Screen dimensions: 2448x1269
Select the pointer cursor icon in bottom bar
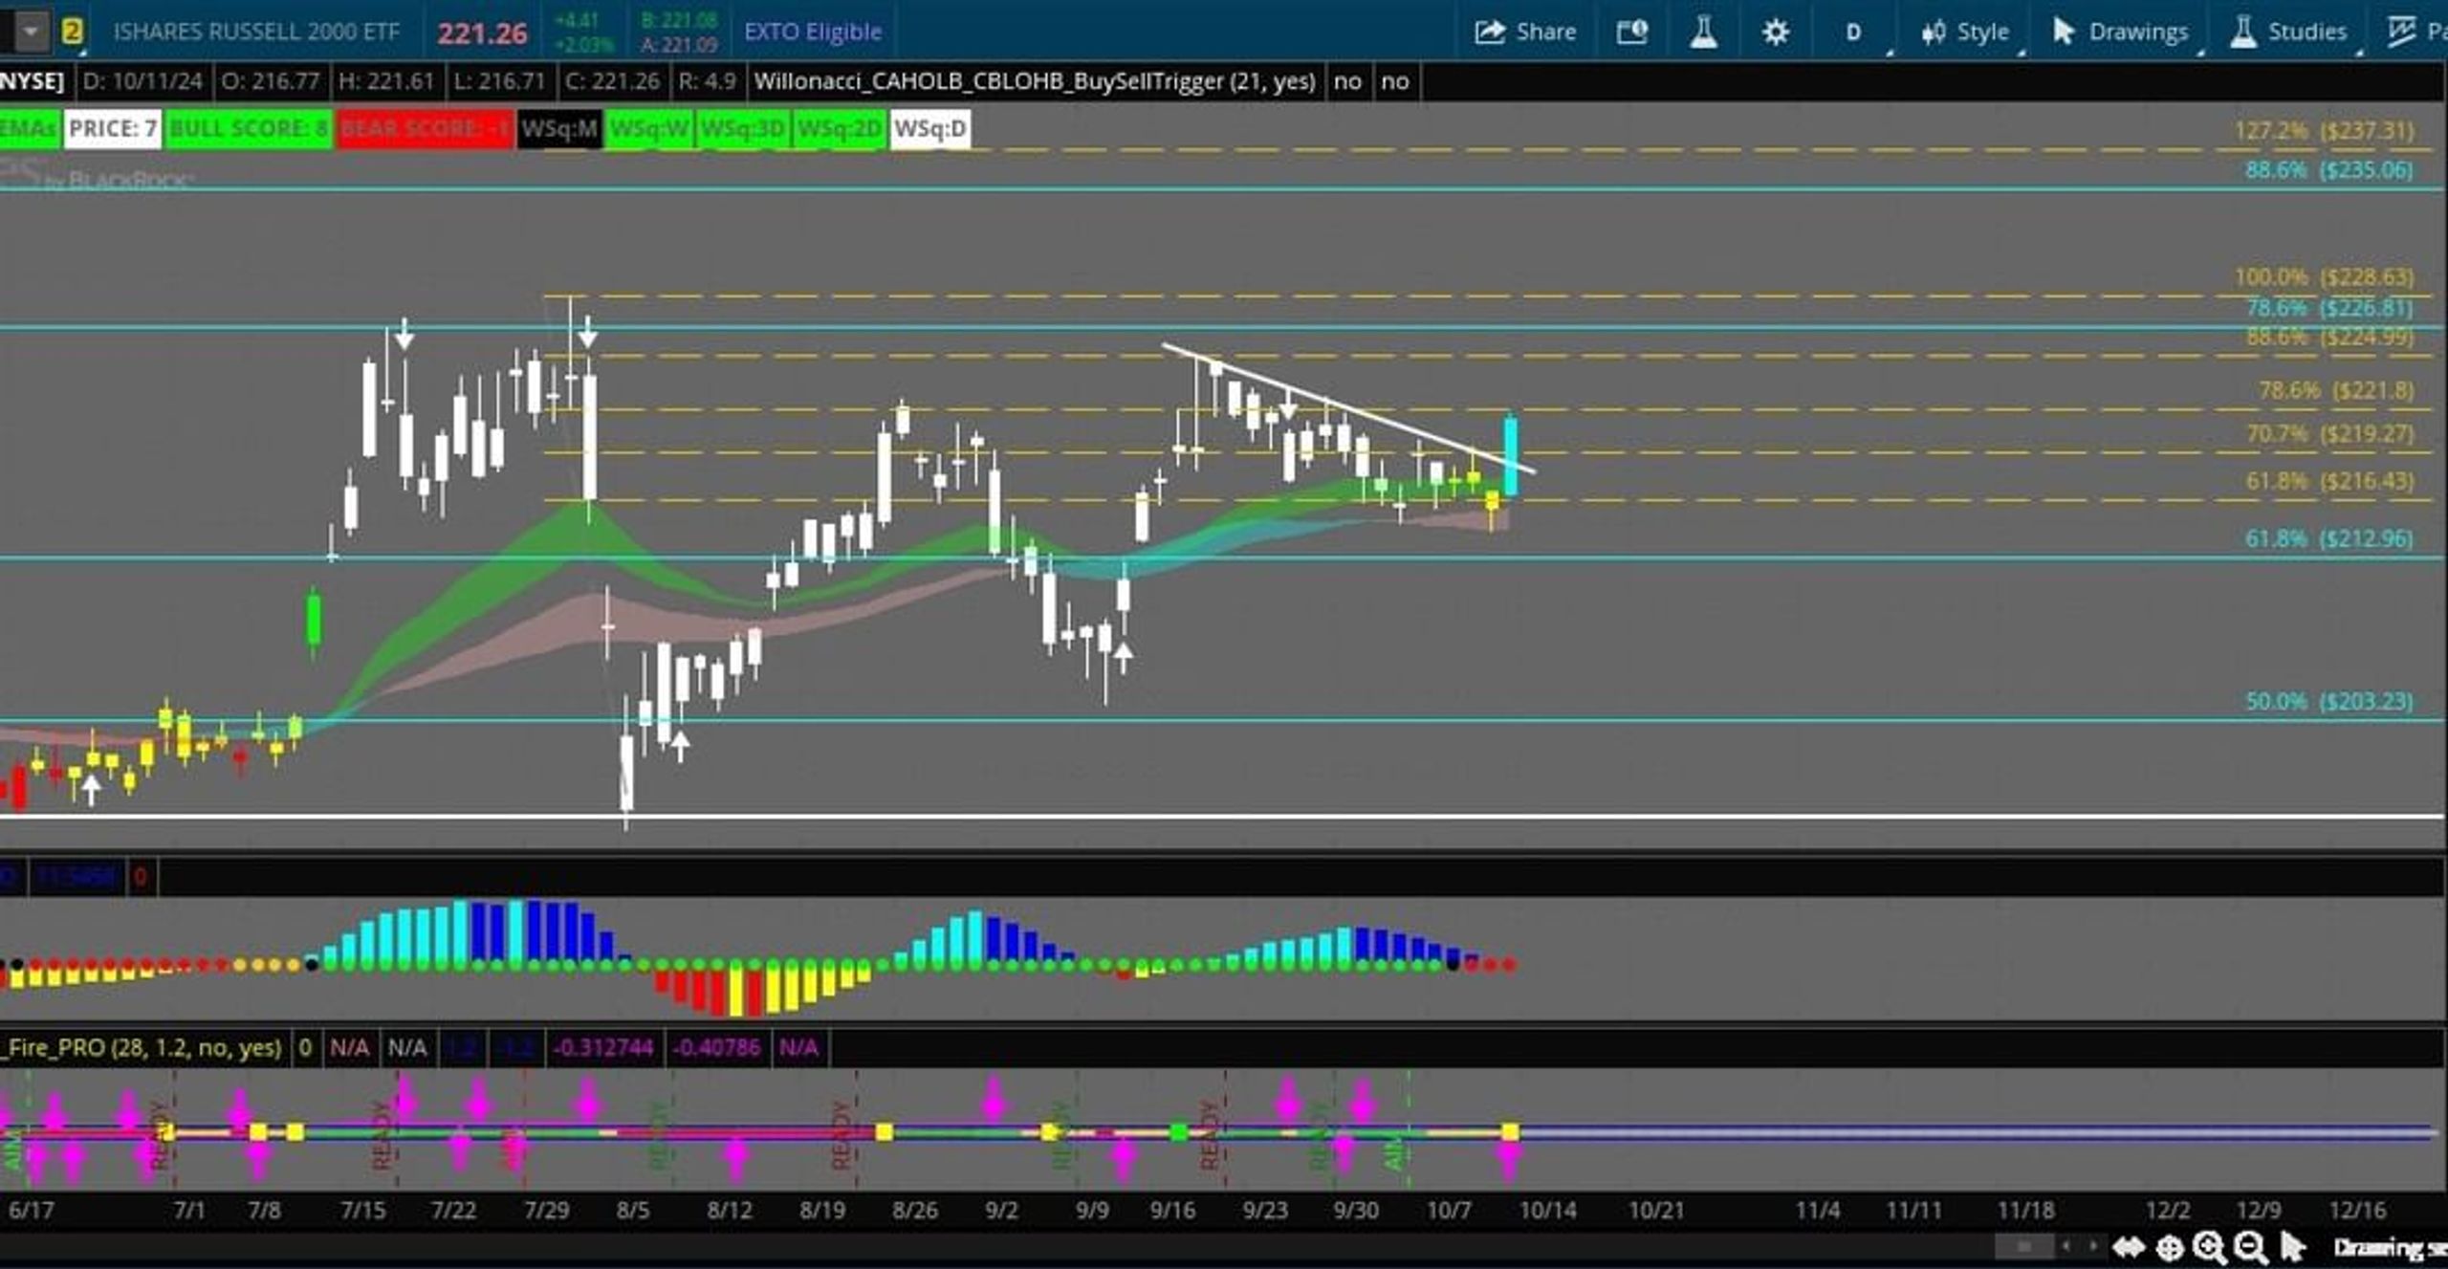[2292, 1247]
